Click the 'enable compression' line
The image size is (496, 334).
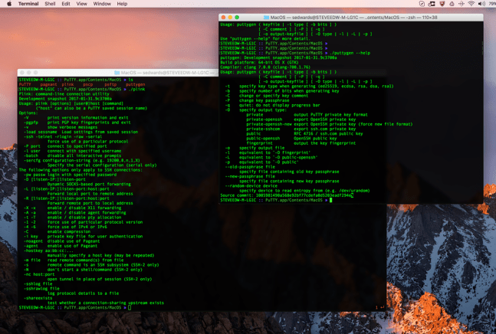click(x=69, y=231)
